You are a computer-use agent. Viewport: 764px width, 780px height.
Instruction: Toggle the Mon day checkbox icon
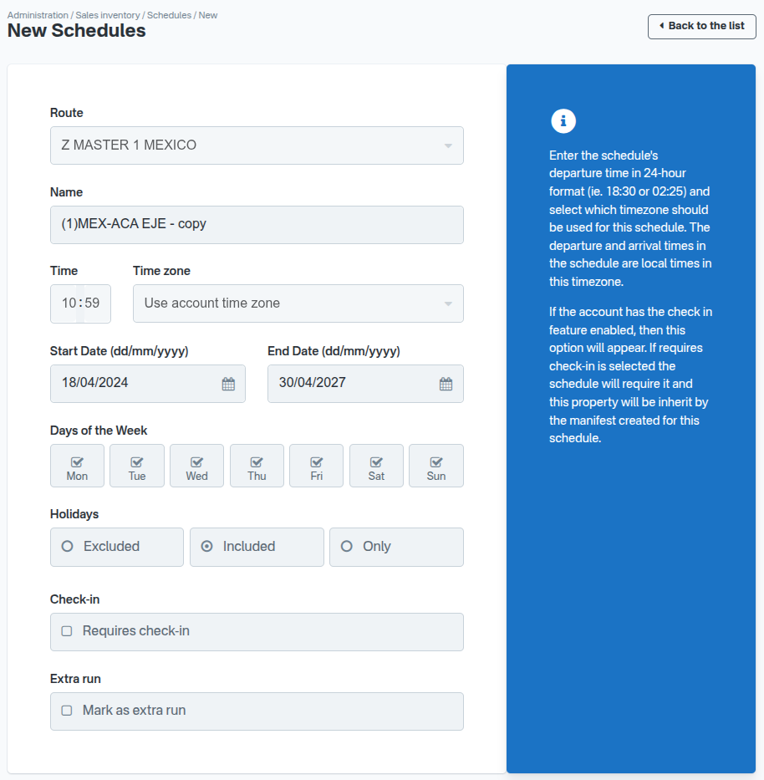point(77,461)
